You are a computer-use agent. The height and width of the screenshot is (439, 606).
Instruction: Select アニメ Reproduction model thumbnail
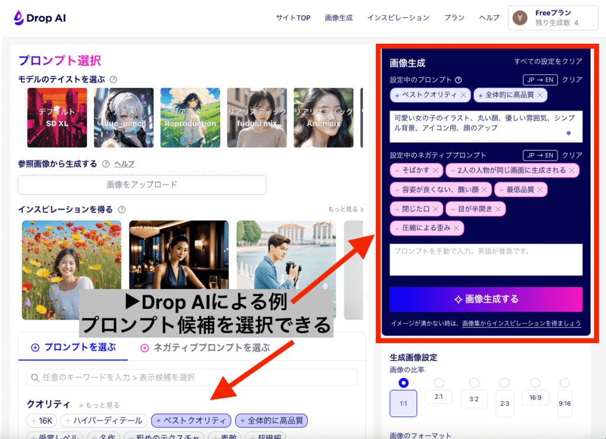point(190,118)
